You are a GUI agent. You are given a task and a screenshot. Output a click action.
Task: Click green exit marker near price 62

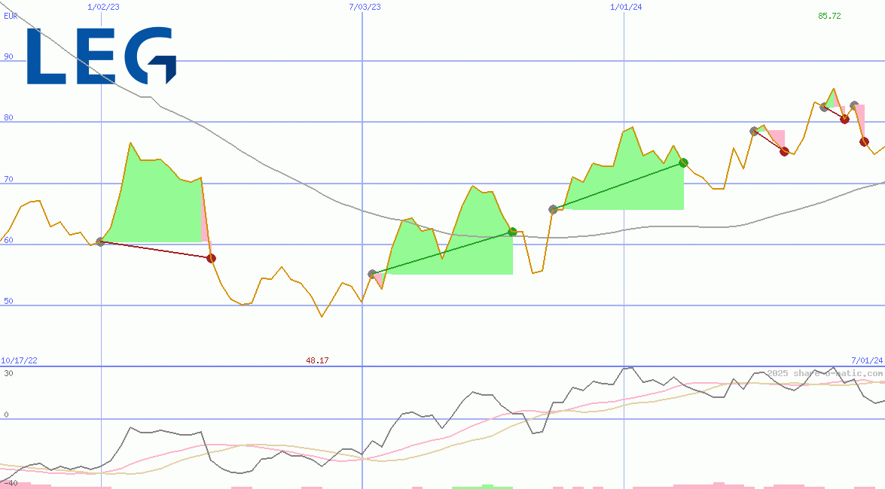tap(512, 232)
